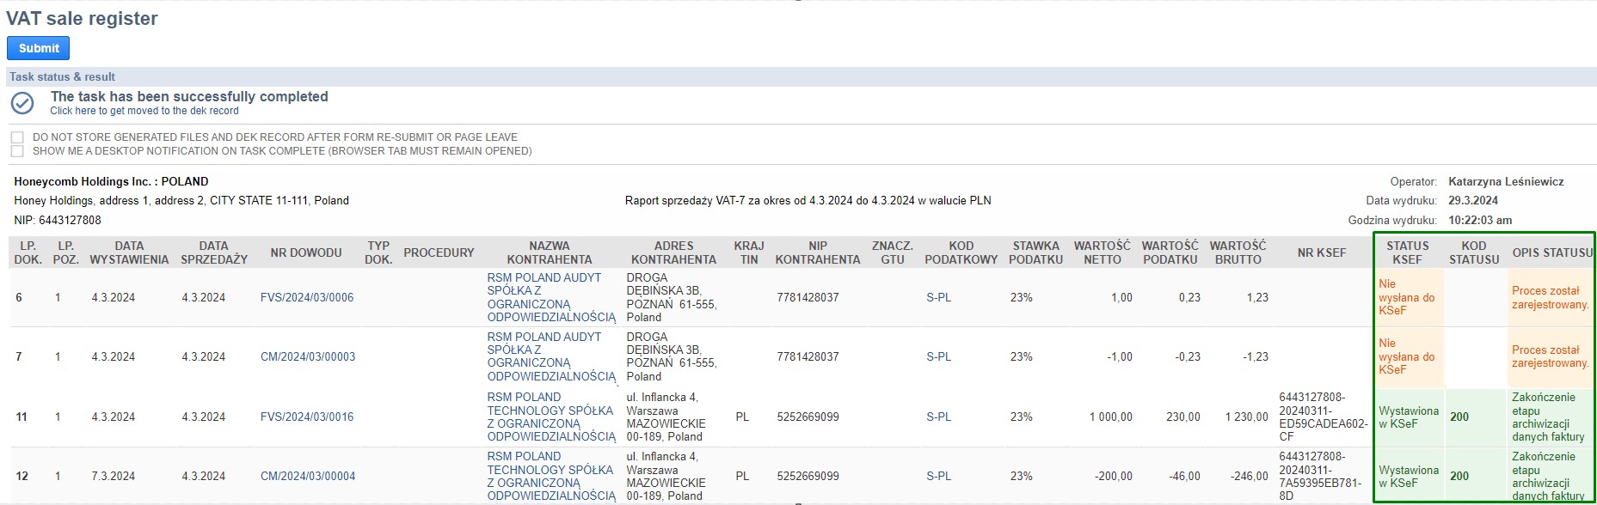Open invoice FVS/2024/03/0016
The width and height of the screenshot is (1597, 505).
pos(307,417)
